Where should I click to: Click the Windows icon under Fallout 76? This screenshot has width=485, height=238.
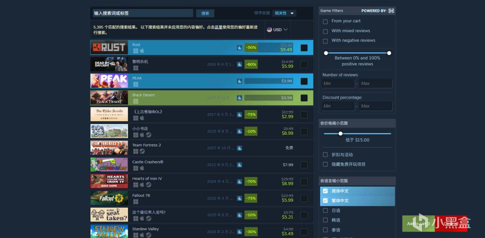pos(136,201)
